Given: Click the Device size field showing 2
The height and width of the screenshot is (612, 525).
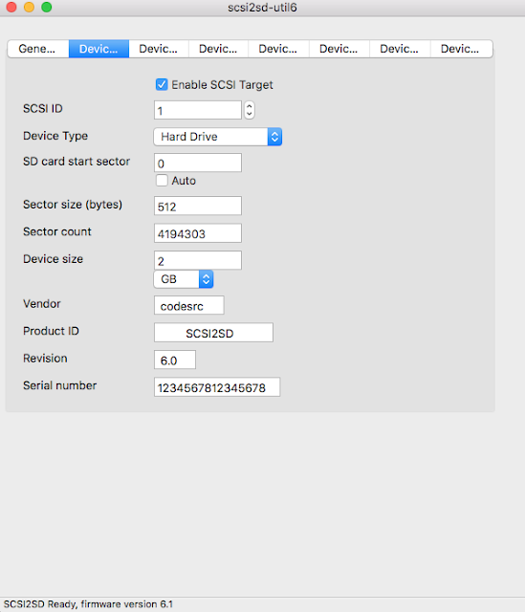Looking at the screenshot, I should [x=198, y=260].
